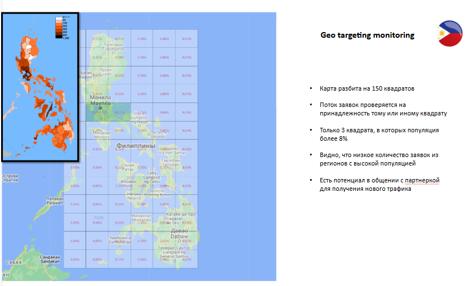Click the highlighted green grid square near Manila
This screenshot has width=469, height=286.
[x=108, y=113]
